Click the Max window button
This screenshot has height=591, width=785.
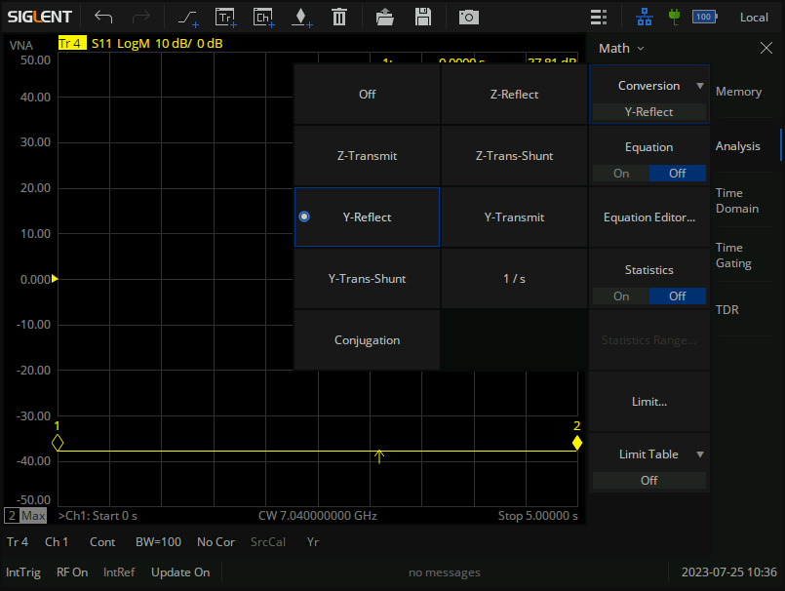coord(33,515)
